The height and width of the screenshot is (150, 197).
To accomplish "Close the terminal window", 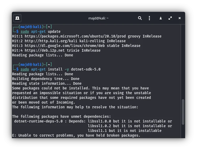I will [180, 18].
